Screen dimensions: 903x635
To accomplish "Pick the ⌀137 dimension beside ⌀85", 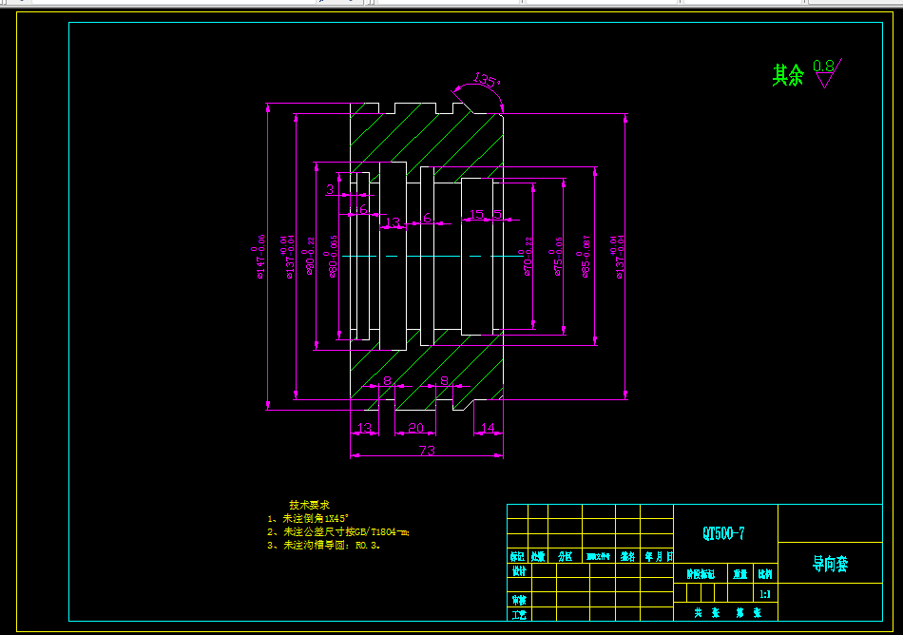I will [617, 257].
